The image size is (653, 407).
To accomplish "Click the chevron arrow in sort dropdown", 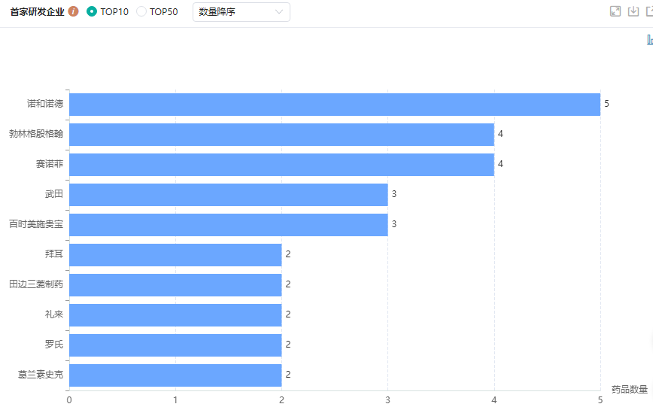I will coord(279,12).
